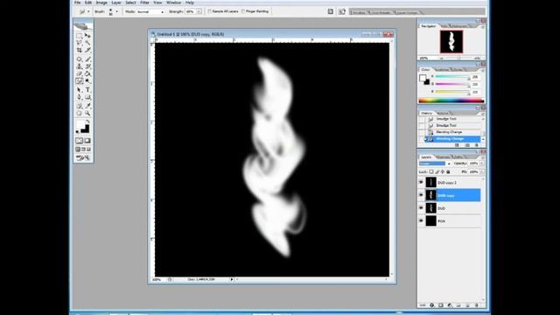
Task: Switch to Standard editing mode
Action: [80, 141]
